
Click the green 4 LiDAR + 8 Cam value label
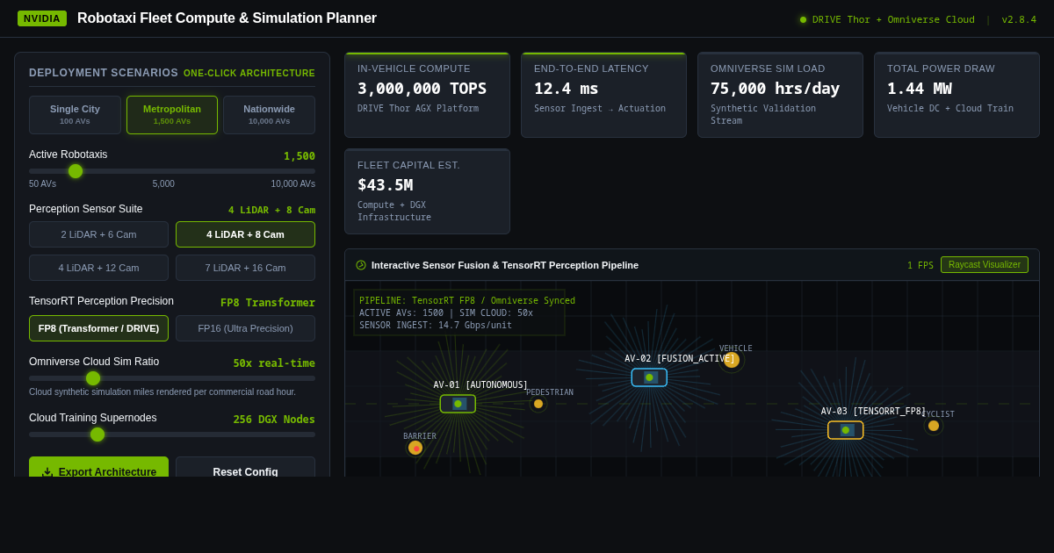[x=271, y=211]
